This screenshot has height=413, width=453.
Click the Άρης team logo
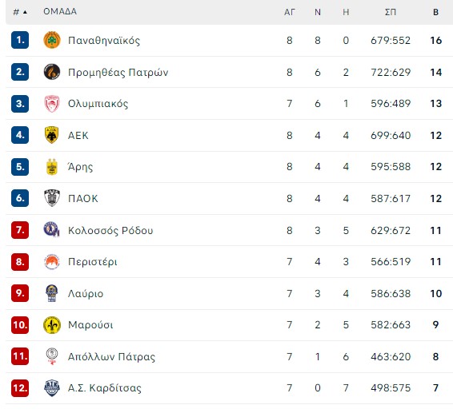coord(52,167)
